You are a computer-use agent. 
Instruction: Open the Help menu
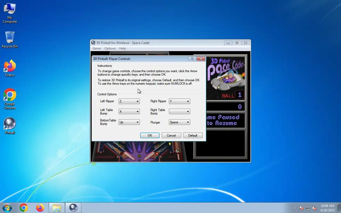point(123,48)
